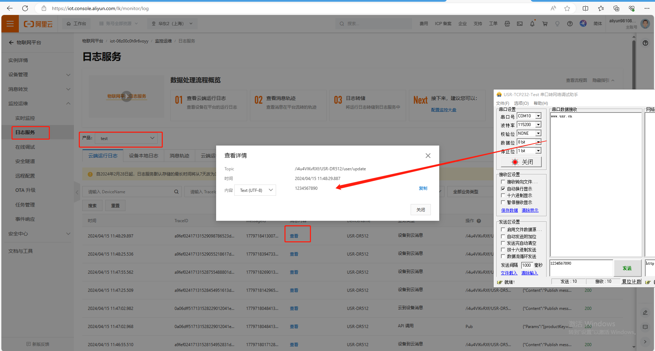Screen dimensions: 655x351
Task: Click the notification bell icon
Action: pos(532,24)
